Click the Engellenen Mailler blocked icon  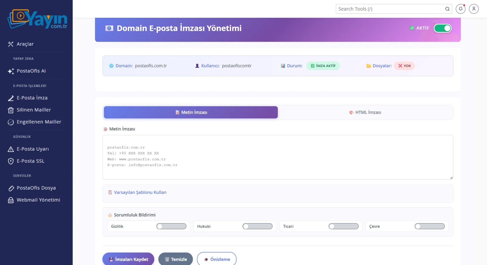pos(11,122)
